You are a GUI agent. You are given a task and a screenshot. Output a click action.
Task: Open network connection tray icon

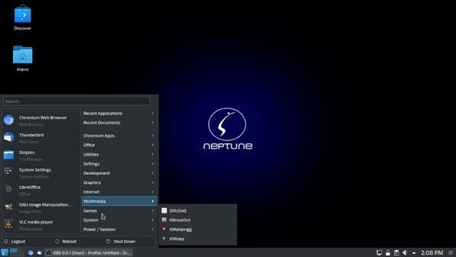(x=379, y=253)
